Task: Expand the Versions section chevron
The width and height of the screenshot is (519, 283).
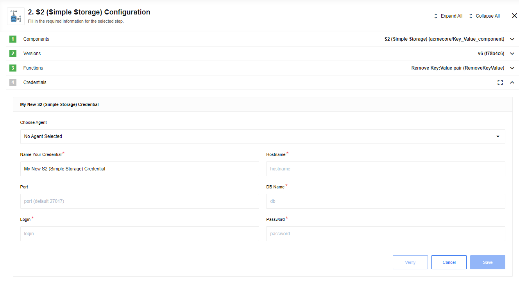Action: coord(512,54)
